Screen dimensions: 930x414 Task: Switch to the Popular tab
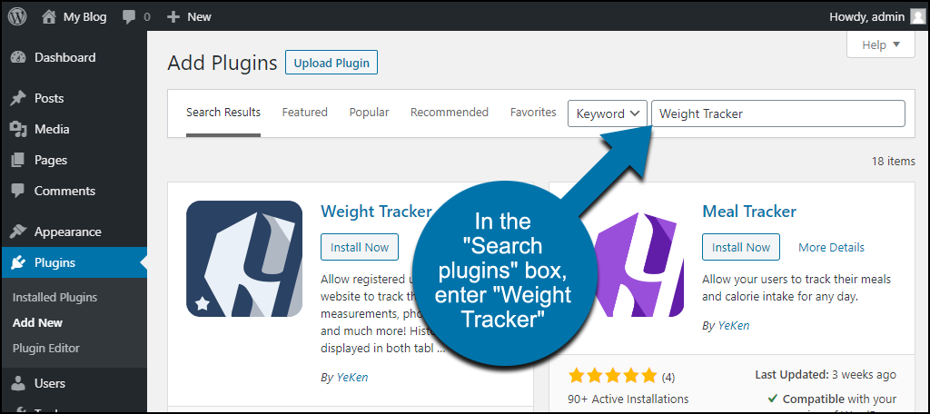pyautogui.click(x=369, y=112)
